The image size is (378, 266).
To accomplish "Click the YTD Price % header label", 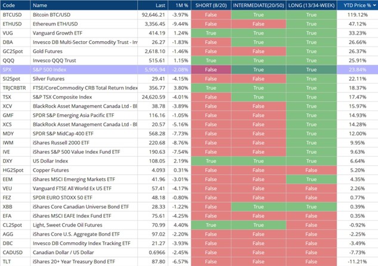I will [x=357, y=5].
